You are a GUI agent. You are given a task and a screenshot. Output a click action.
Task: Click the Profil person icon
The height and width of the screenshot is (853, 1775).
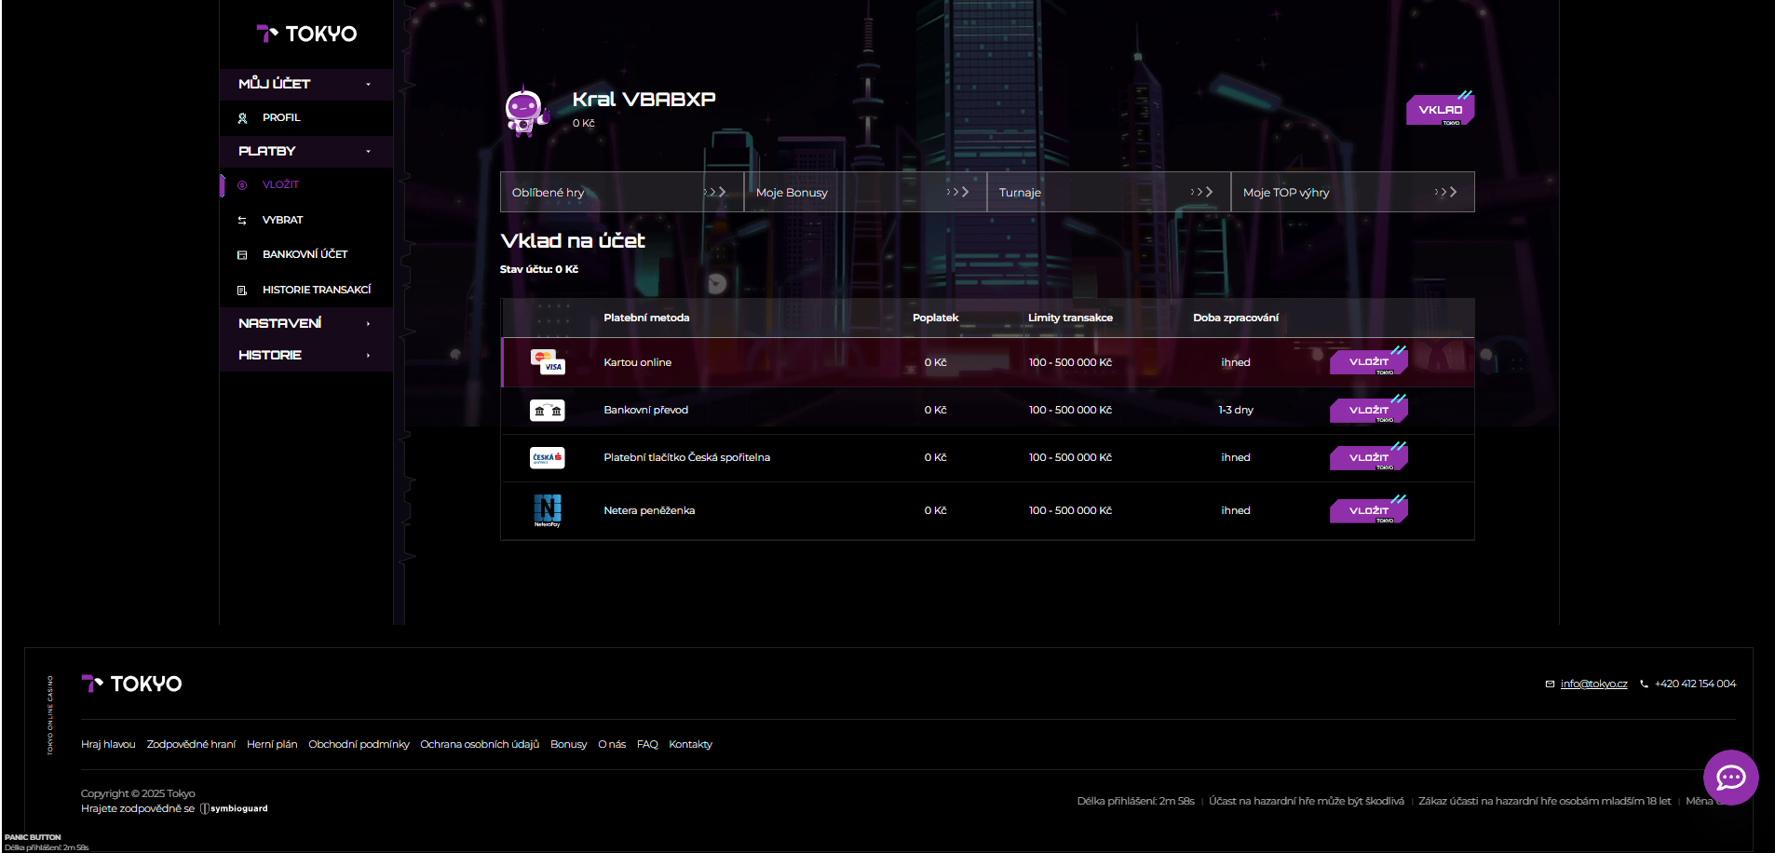242,118
